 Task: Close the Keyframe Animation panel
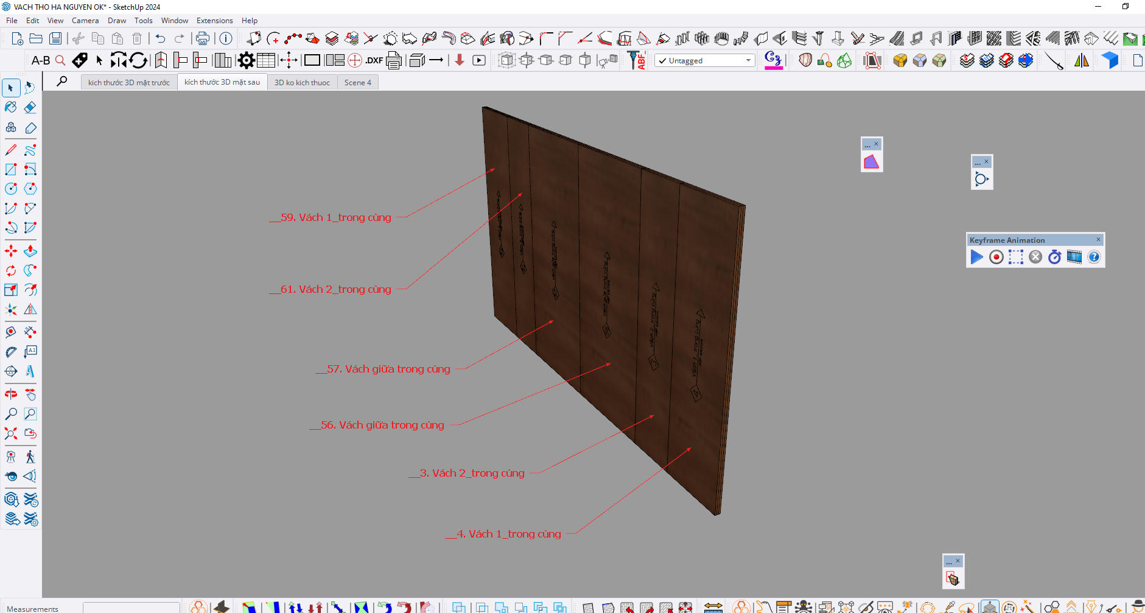(x=1098, y=240)
